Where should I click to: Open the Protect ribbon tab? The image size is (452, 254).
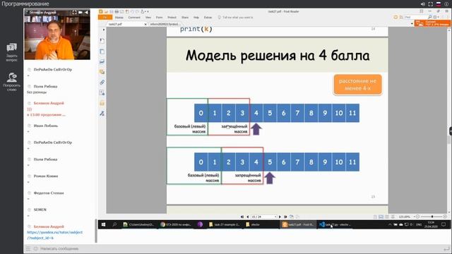(x=172, y=17)
